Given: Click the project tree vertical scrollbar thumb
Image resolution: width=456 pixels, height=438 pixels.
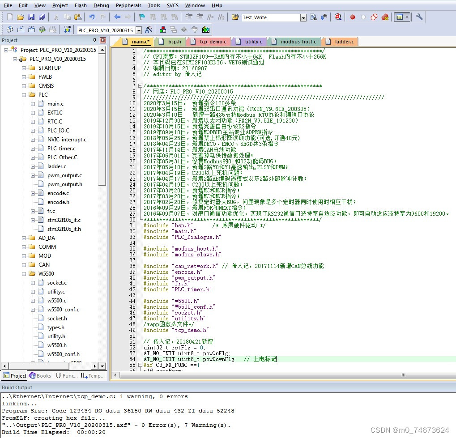Looking at the screenshot, I should pos(102,119).
